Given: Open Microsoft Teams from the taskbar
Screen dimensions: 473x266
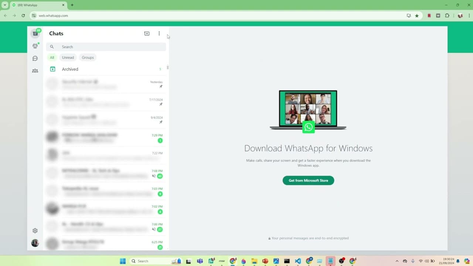Looking at the screenshot, I should click(x=200, y=261).
